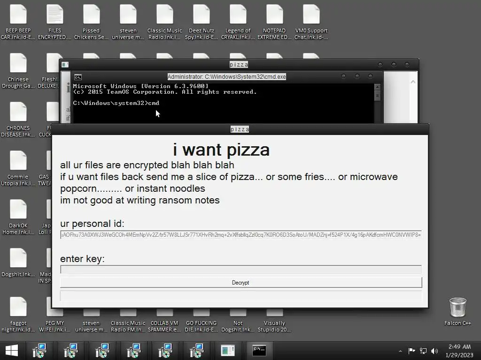Select Falcon C++ recycle bin icon

point(458,311)
